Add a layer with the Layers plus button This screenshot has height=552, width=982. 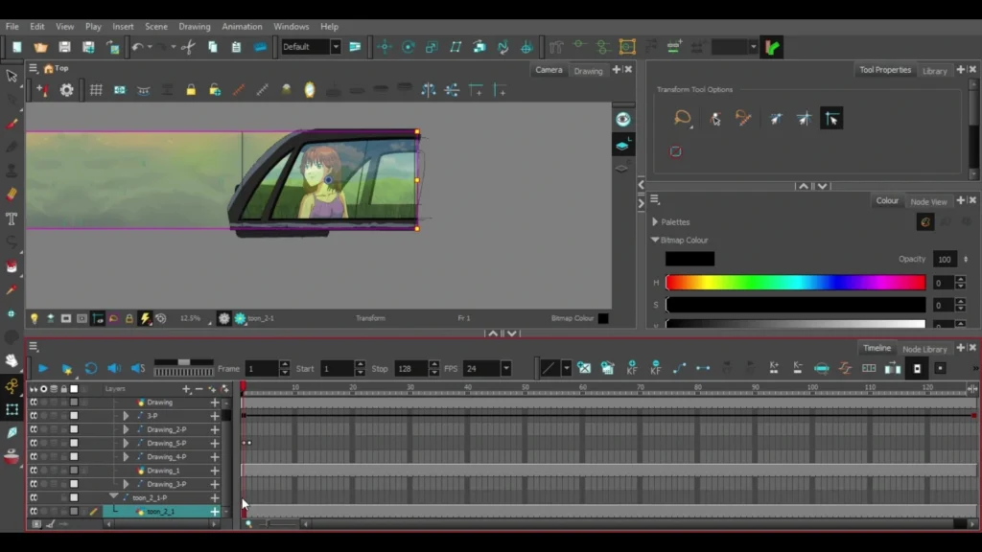(x=186, y=389)
